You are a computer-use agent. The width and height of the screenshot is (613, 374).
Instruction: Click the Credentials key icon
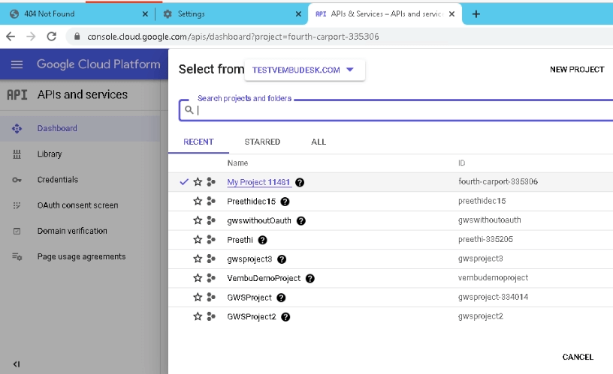(x=17, y=180)
